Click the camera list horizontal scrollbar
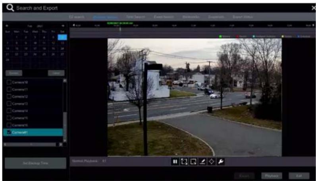 click(31, 144)
